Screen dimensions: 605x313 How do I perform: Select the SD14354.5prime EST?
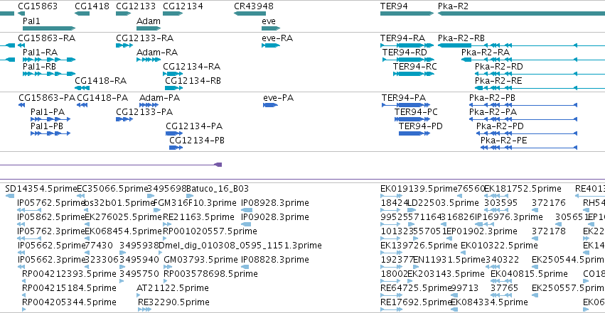[10, 196]
